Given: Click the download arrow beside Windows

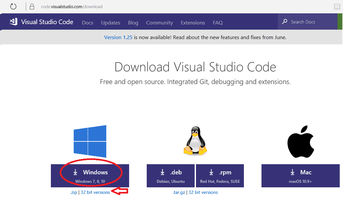Looking at the screenshot, I should 75,172.
